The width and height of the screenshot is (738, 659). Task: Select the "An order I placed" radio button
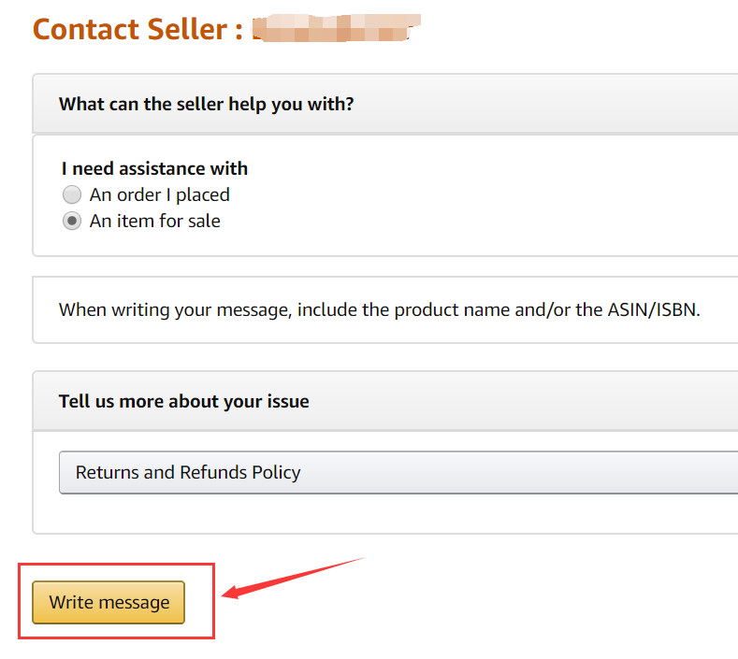click(72, 195)
